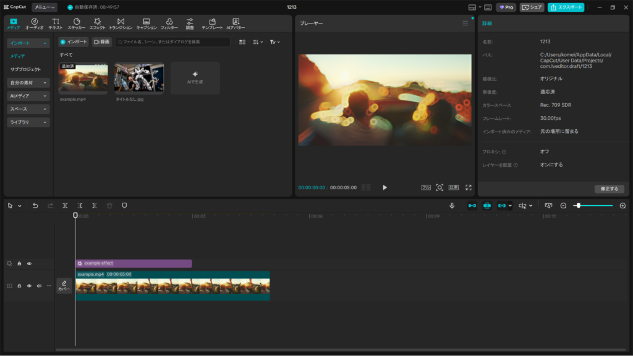633x356 pixels.
Task: Click the エクスポート button
Action: click(x=566, y=7)
